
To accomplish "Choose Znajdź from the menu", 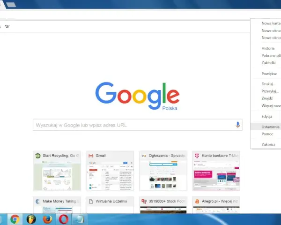I will 266,98.
